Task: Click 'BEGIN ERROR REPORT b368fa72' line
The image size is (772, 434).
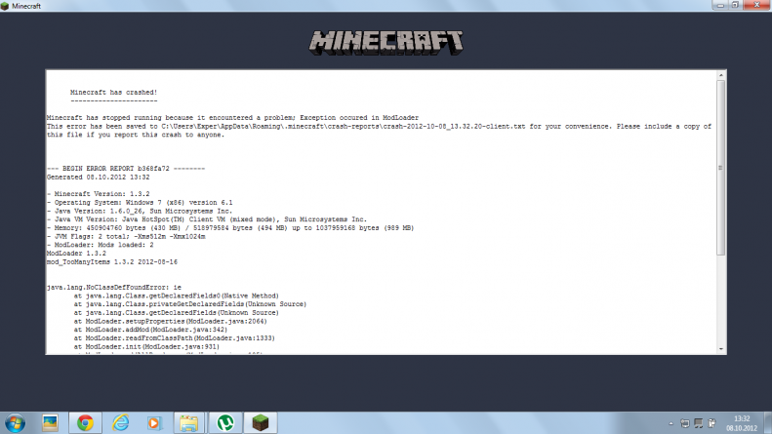Action: click(x=126, y=169)
